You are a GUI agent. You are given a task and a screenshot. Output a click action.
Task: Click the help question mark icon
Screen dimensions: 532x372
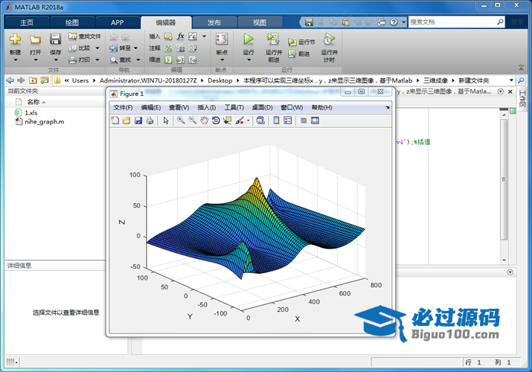point(394,22)
